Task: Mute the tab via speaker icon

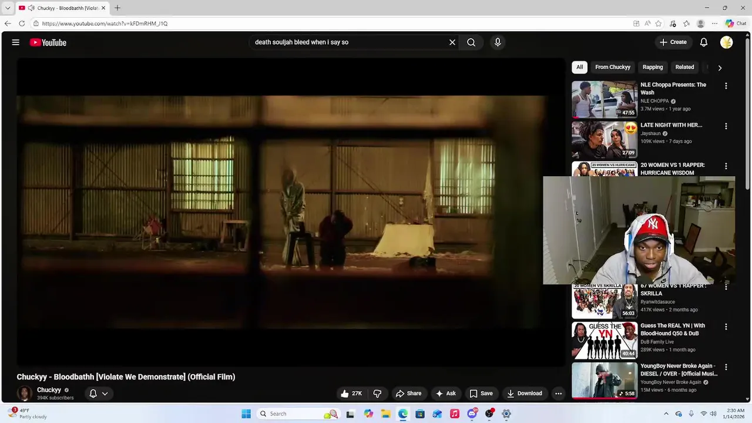Action: (x=31, y=8)
